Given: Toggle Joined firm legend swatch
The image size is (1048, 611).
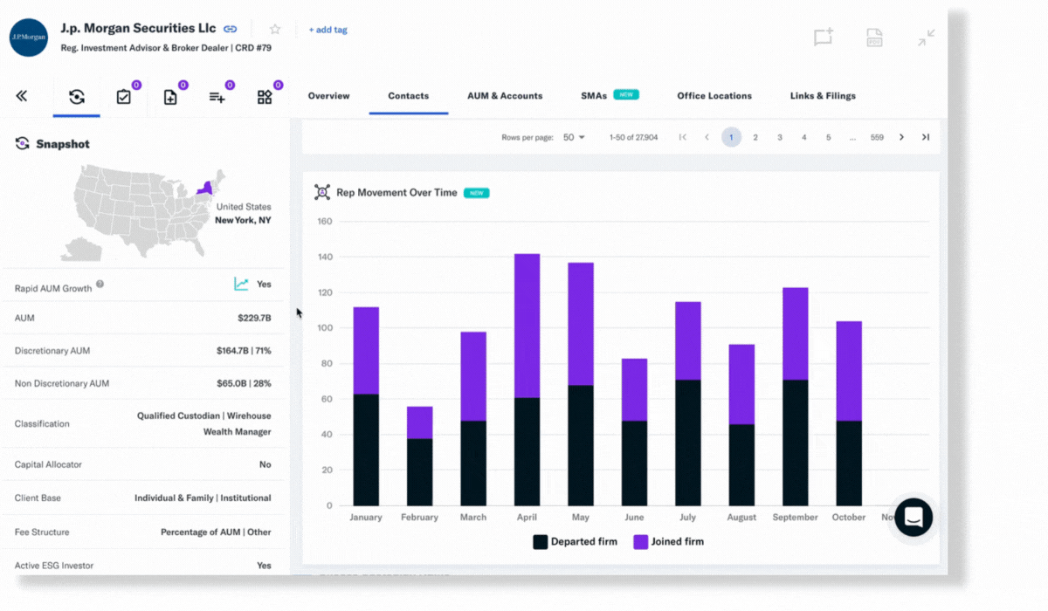Looking at the screenshot, I should [x=641, y=542].
